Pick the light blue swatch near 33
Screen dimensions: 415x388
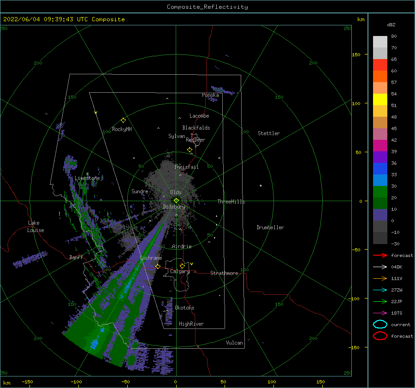380,180
